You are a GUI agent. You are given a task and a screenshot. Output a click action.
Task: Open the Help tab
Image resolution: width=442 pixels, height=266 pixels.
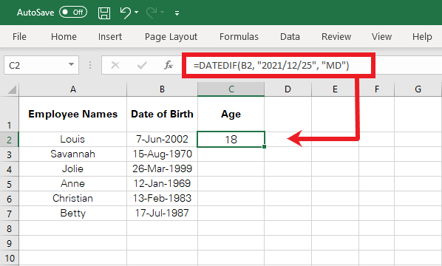422,37
